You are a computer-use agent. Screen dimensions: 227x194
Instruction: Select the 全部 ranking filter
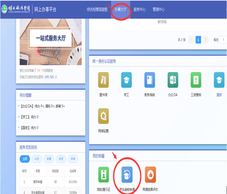coord(25,159)
